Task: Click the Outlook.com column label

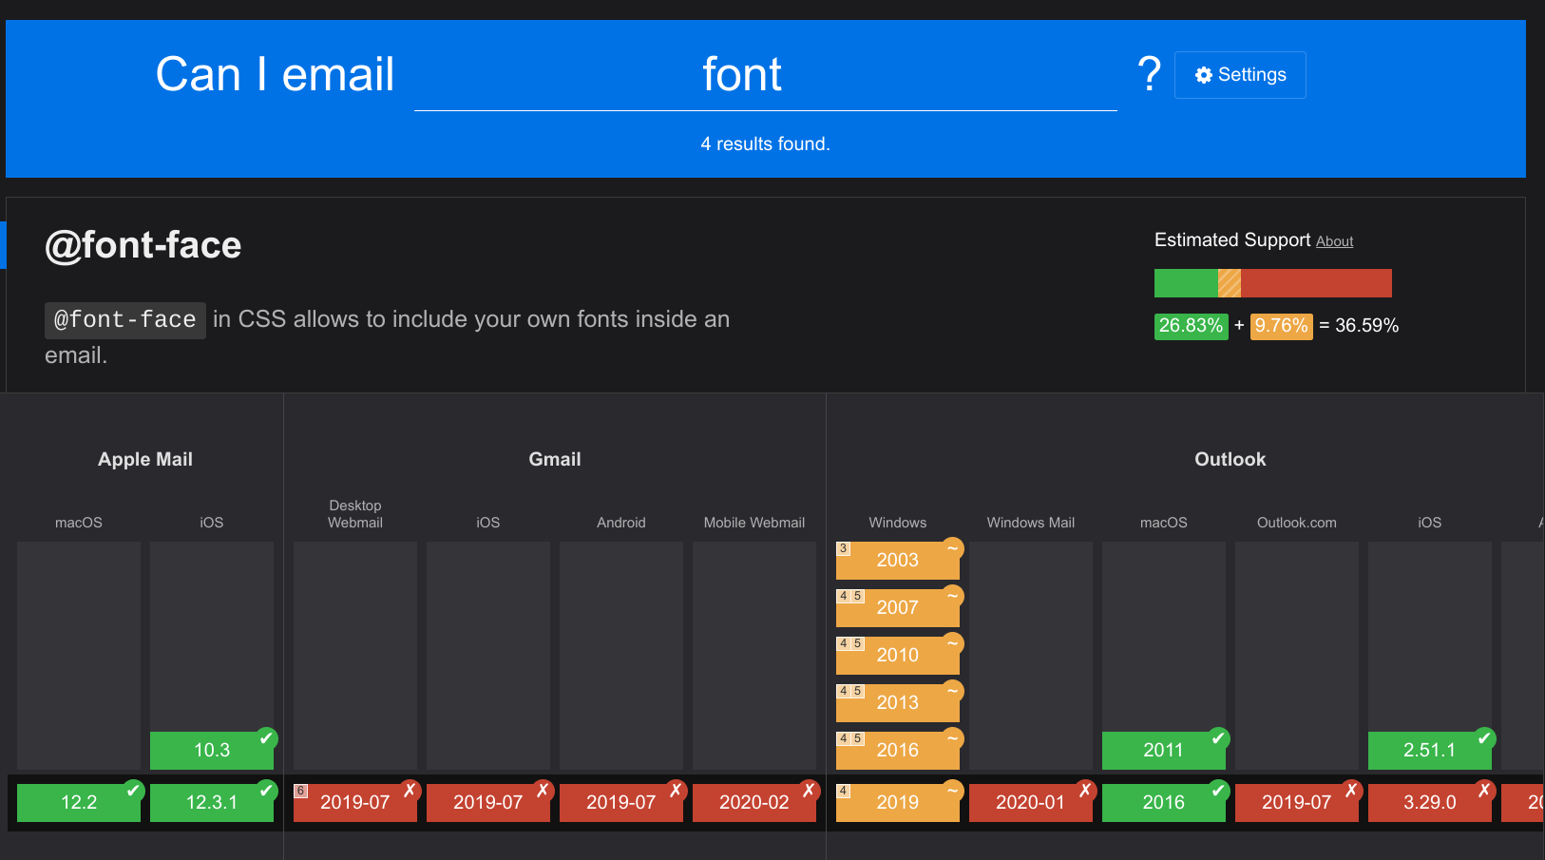Action: click(x=1297, y=523)
